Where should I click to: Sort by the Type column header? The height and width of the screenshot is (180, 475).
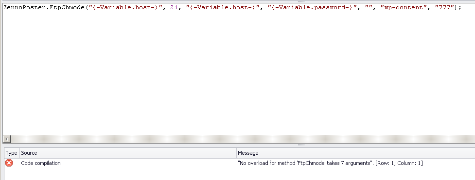pos(12,153)
